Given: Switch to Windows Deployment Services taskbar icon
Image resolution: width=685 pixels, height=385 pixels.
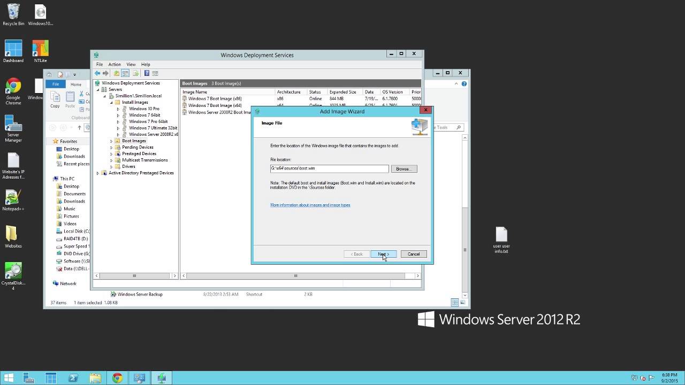Looking at the screenshot, I should [162, 378].
